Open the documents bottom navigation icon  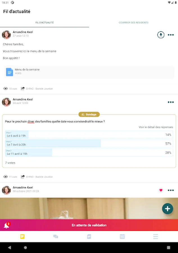89,236
